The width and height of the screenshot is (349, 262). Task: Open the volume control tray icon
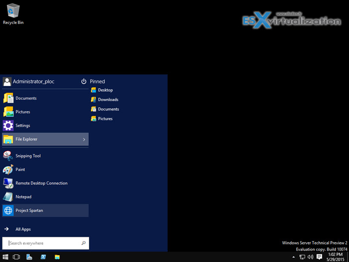pos(311,257)
